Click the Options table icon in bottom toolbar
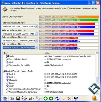101x102 pixels. click(5, 99)
